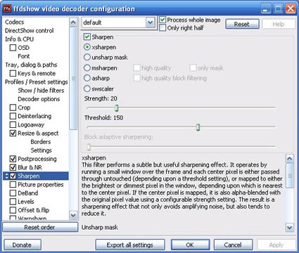The image size is (299, 253).
Task: Minimize the ffdshow configuration window
Action: click(265, 9)
